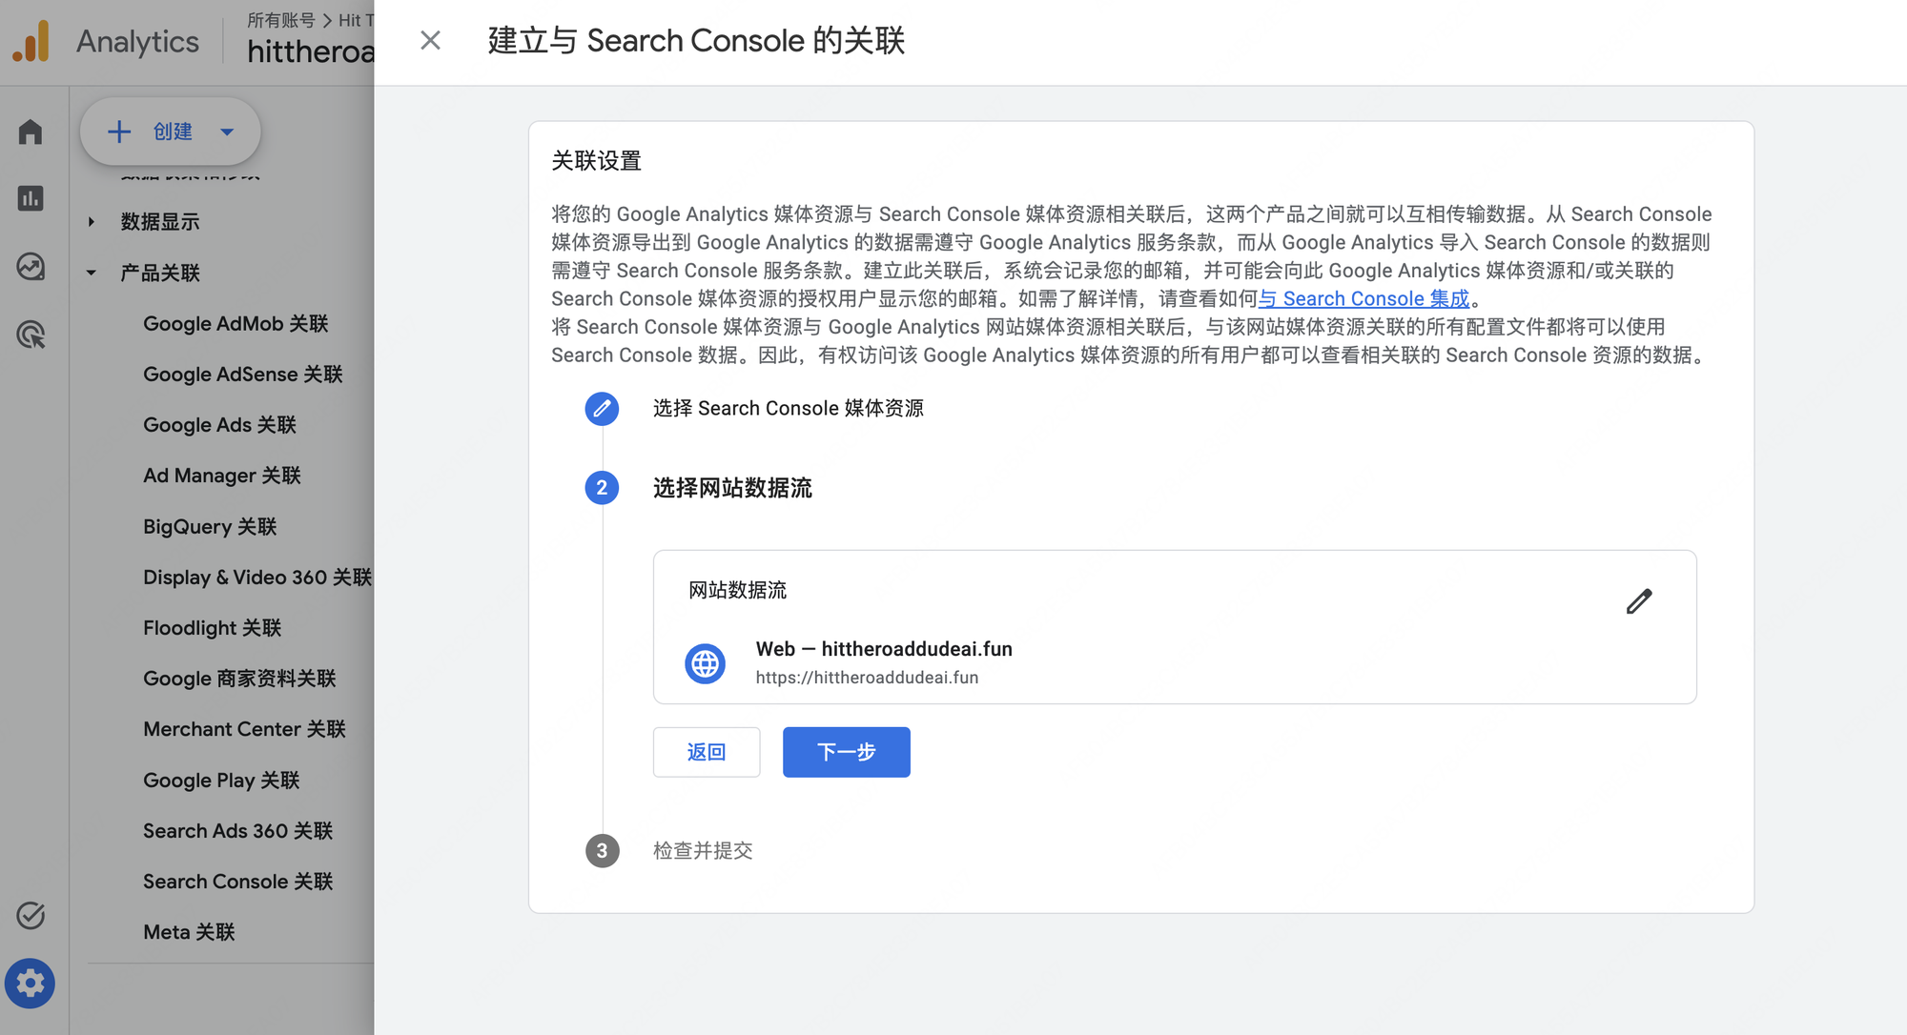Open Floodlight 关联
Screen dimensions: 1907x1035
[212, 628]
